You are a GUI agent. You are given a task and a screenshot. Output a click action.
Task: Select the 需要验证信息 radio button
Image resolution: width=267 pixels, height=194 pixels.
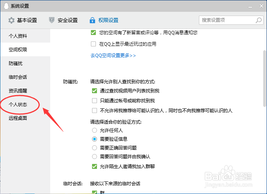click(x=94, y=139)
